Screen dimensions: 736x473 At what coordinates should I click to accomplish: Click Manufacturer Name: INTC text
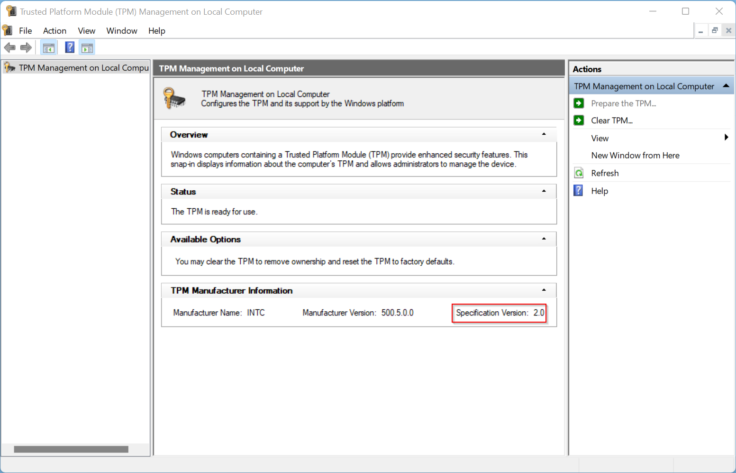(219, 313)
